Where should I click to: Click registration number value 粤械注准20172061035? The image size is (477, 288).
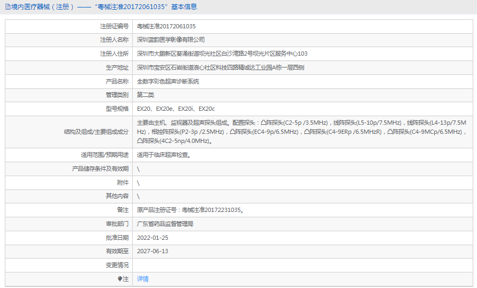coord(166,26)
